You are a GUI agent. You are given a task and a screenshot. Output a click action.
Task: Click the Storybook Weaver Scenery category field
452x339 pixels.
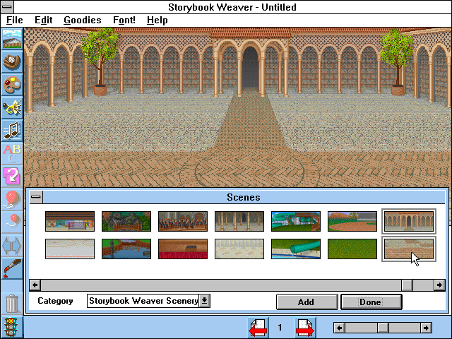143,301
